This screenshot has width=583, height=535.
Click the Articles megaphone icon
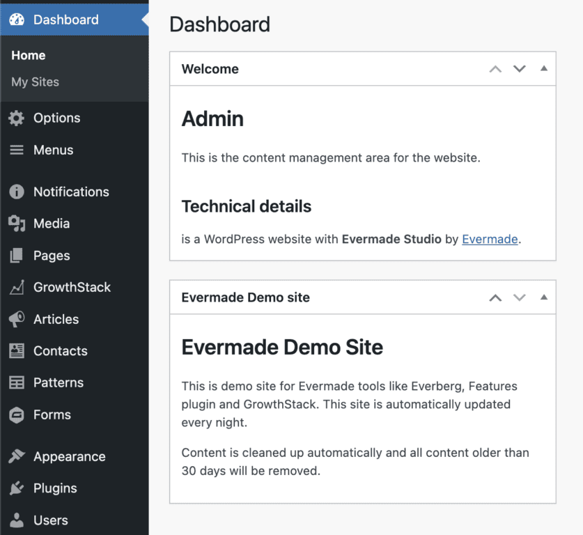pos(16,320)
